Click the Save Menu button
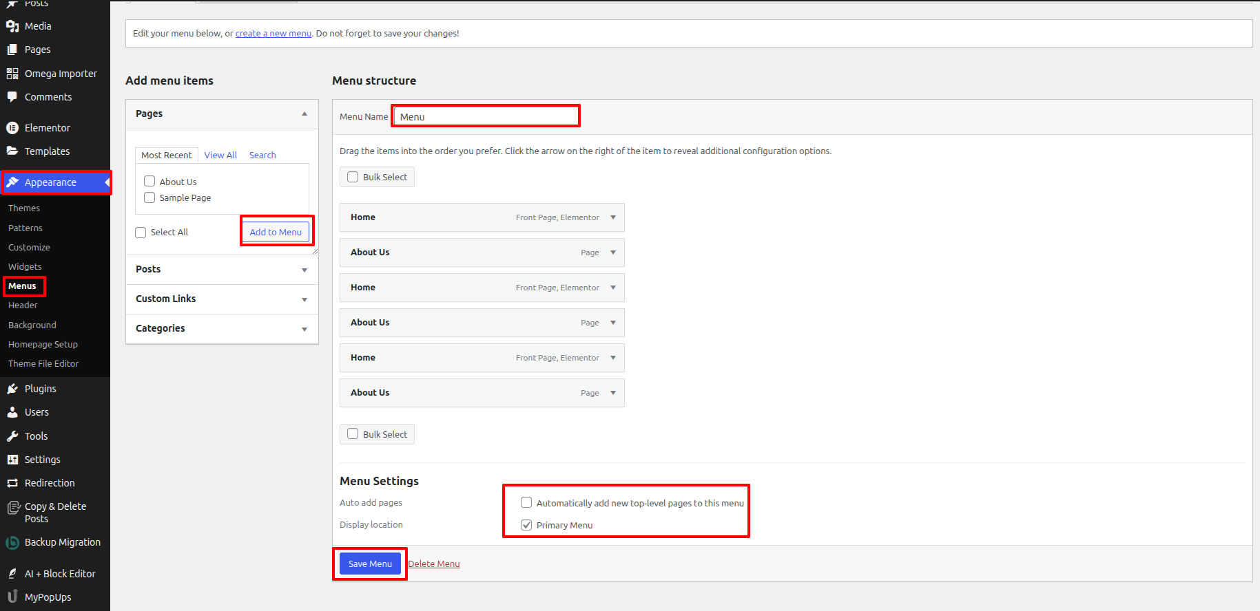Screen dimensions: 1260x611 [x=370, y=564]
